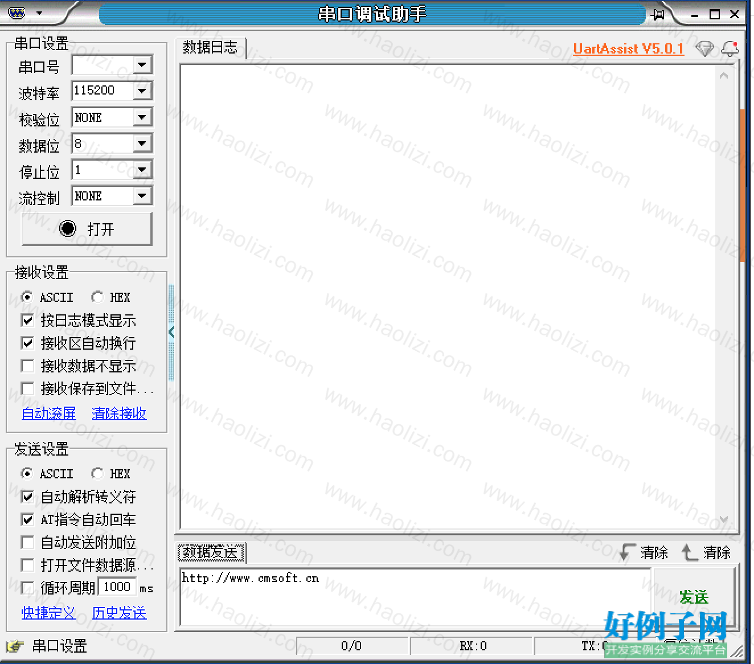Open the UartAssist V5.0.1 link
The height and width of the screenshot is (664, 754).
628,49
